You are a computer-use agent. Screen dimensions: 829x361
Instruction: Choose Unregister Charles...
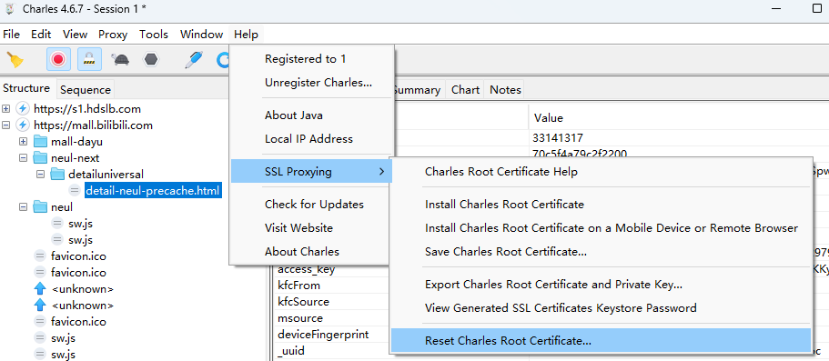(x=312, y=83)
